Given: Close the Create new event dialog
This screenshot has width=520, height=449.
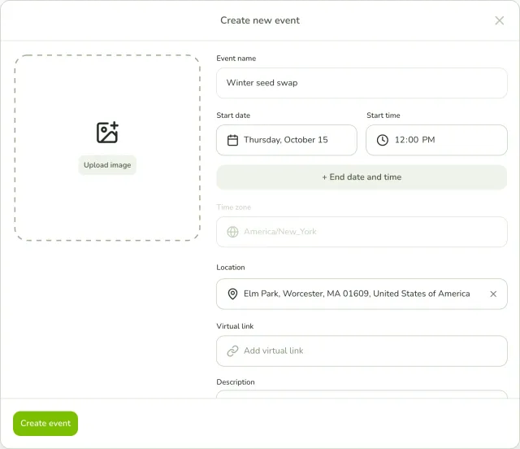Looking at the screenshot, I should point(499,20).
